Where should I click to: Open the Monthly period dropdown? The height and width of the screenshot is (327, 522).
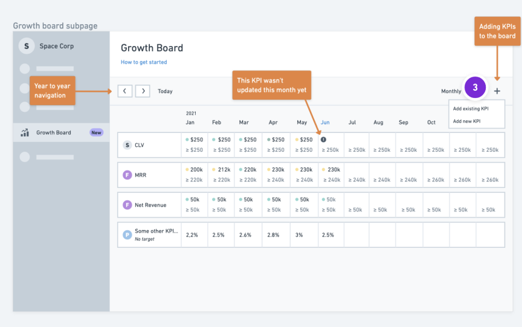451,91
